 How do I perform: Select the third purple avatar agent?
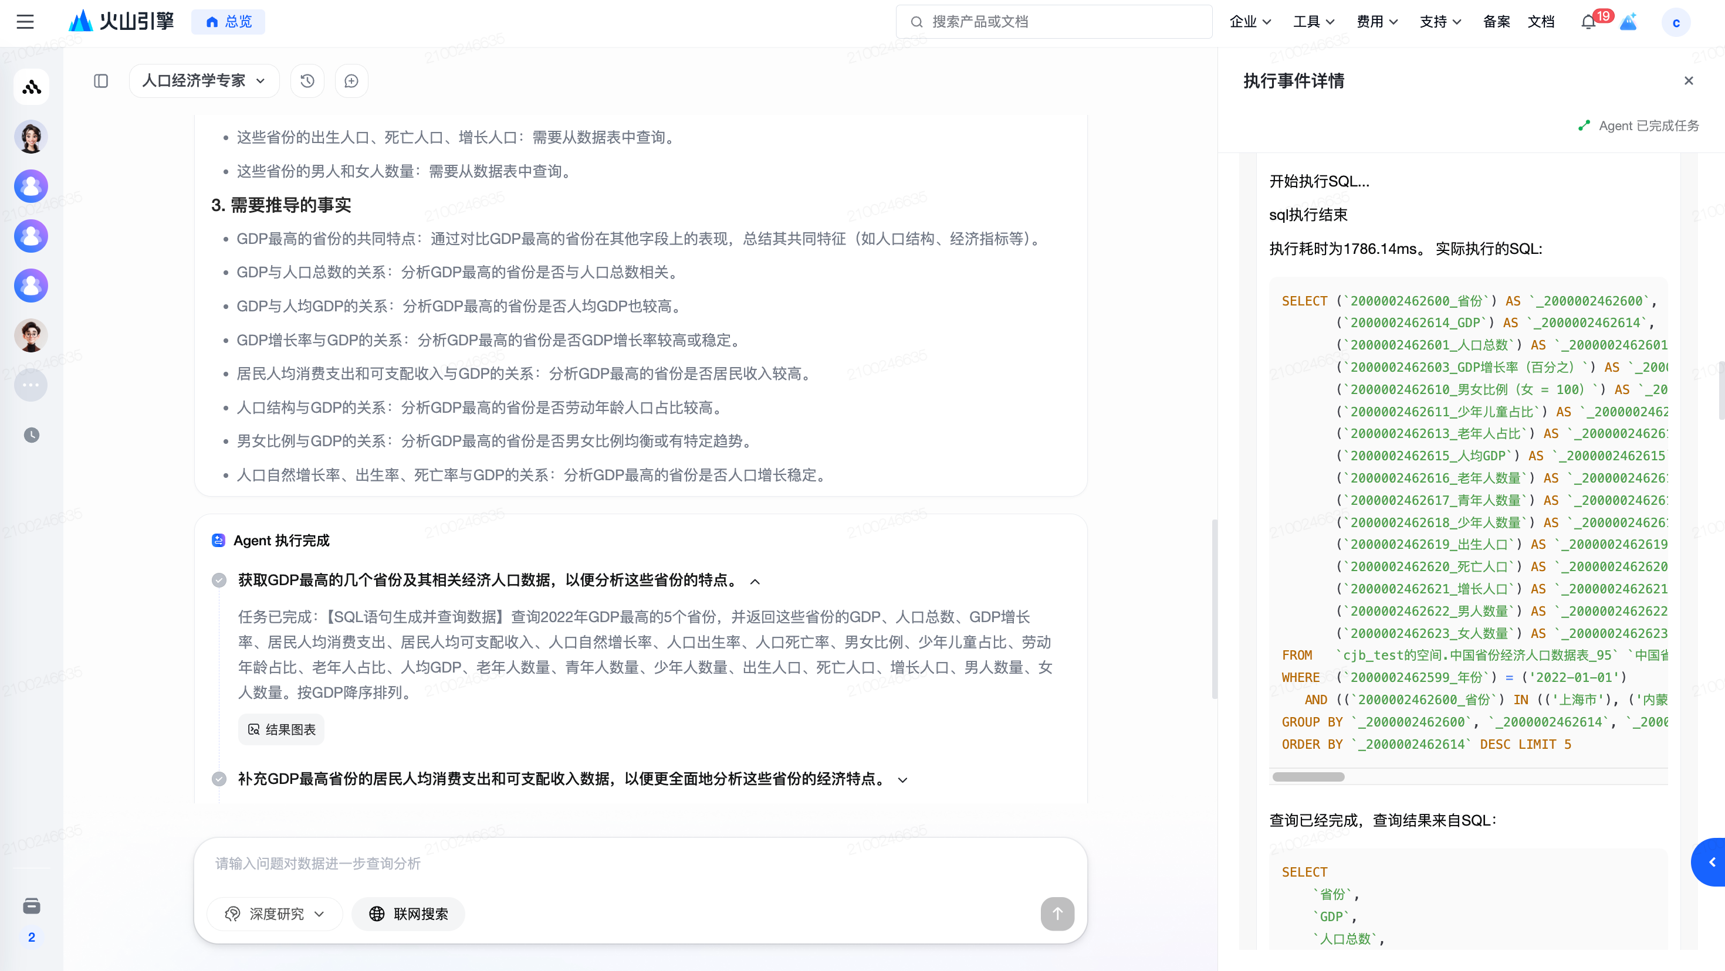(x=32, y=286)
